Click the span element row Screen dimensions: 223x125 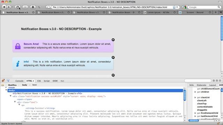point(24,99)
